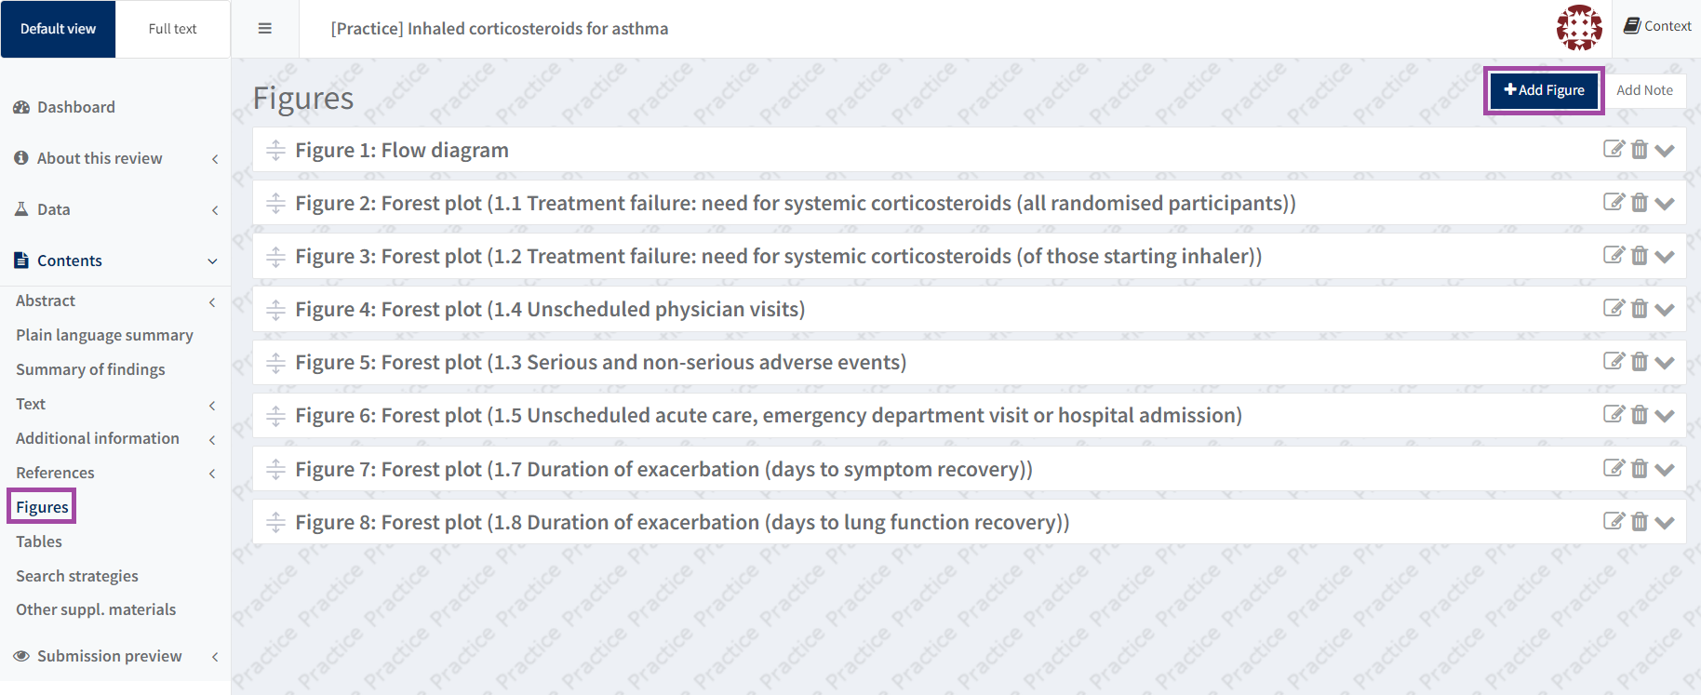
Task: Switch to the Full text tab
Action: click(172, 29)
